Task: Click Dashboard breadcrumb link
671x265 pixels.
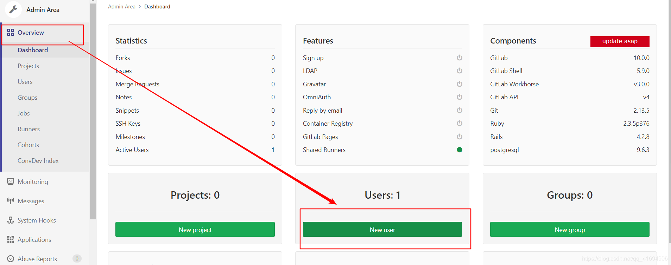Action: coord(157,7)
